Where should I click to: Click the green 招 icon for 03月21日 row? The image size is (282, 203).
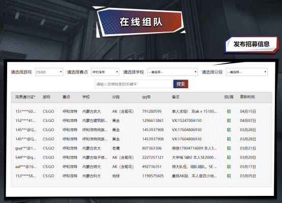(x=229, y=148)
